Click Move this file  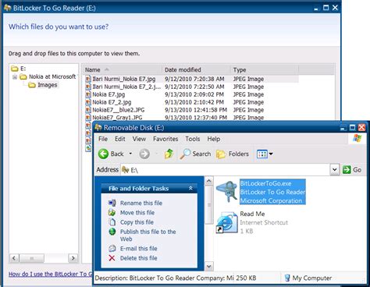(137, 213)
